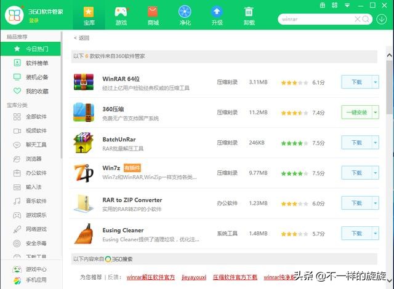
Task: Click the 360压缩 app icon
Action: click(x=84, y=112)
